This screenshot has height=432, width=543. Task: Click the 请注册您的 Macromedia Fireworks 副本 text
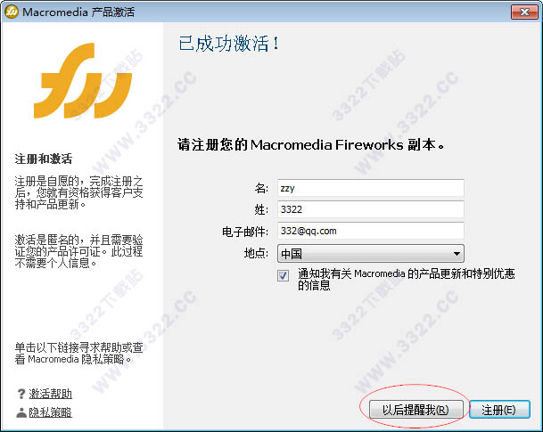(x=310, y=144)
